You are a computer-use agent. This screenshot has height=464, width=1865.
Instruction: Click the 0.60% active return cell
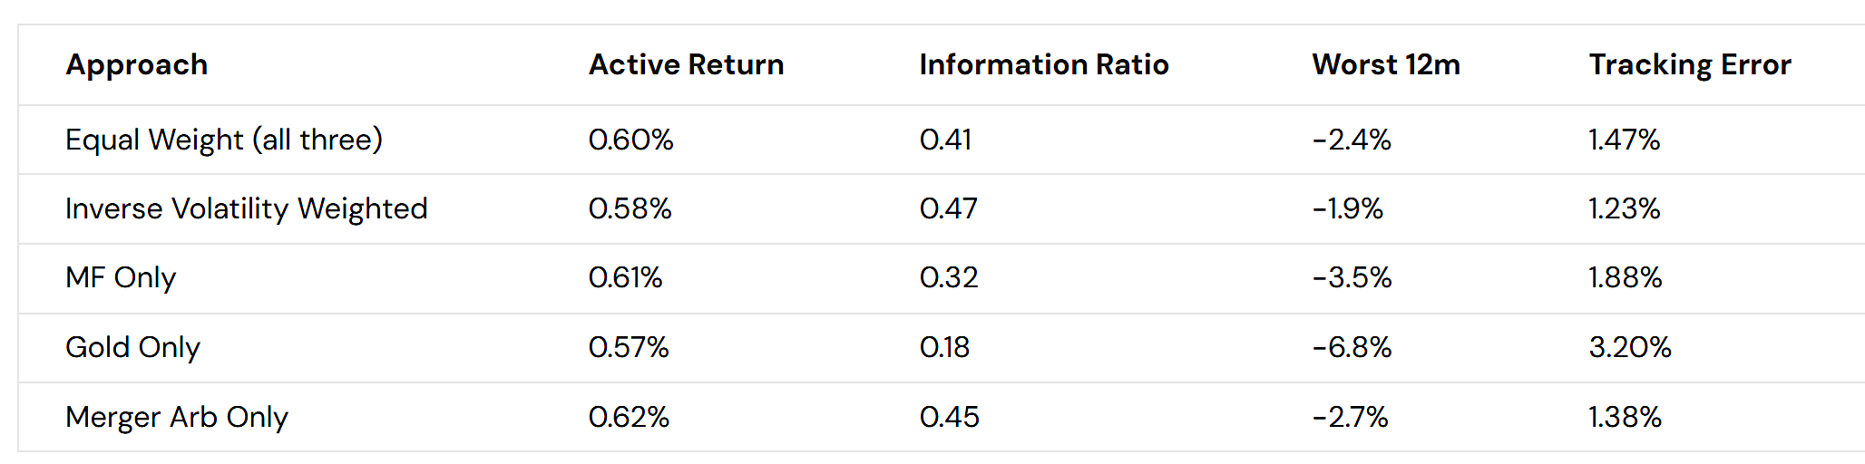(x=630, y=140)
